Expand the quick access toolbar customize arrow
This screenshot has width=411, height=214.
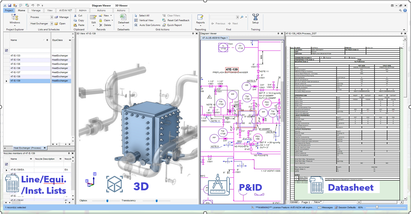pos(42,5)
